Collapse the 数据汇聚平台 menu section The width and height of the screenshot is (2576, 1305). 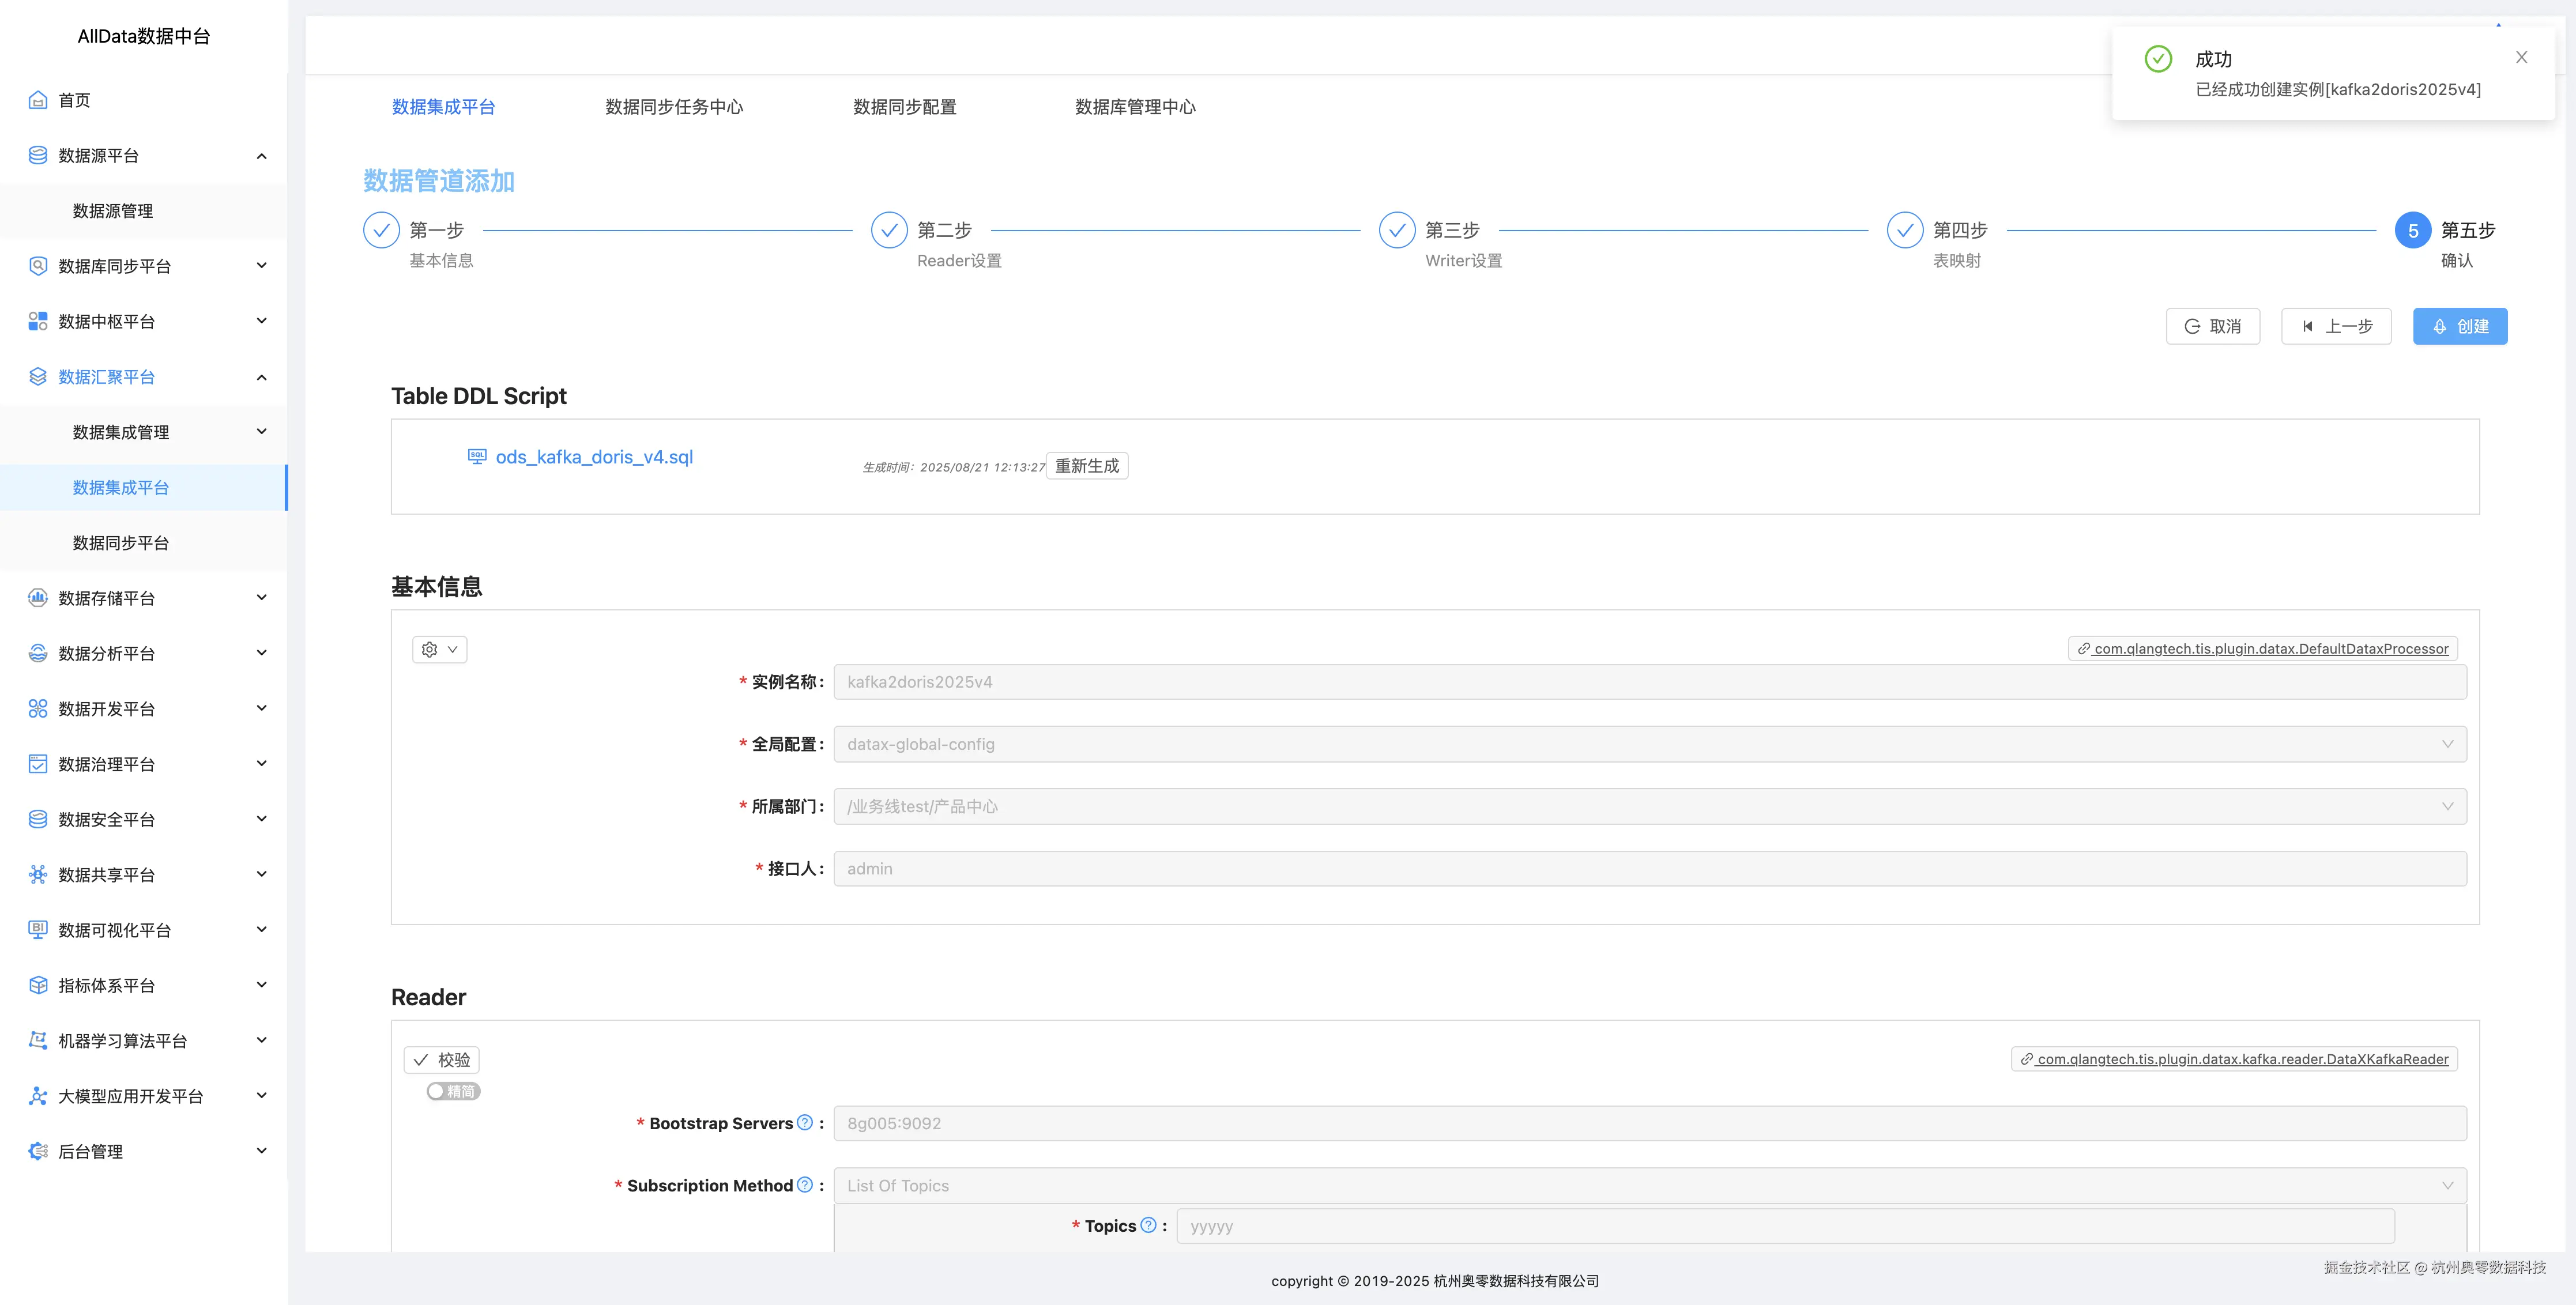[261, 377]
